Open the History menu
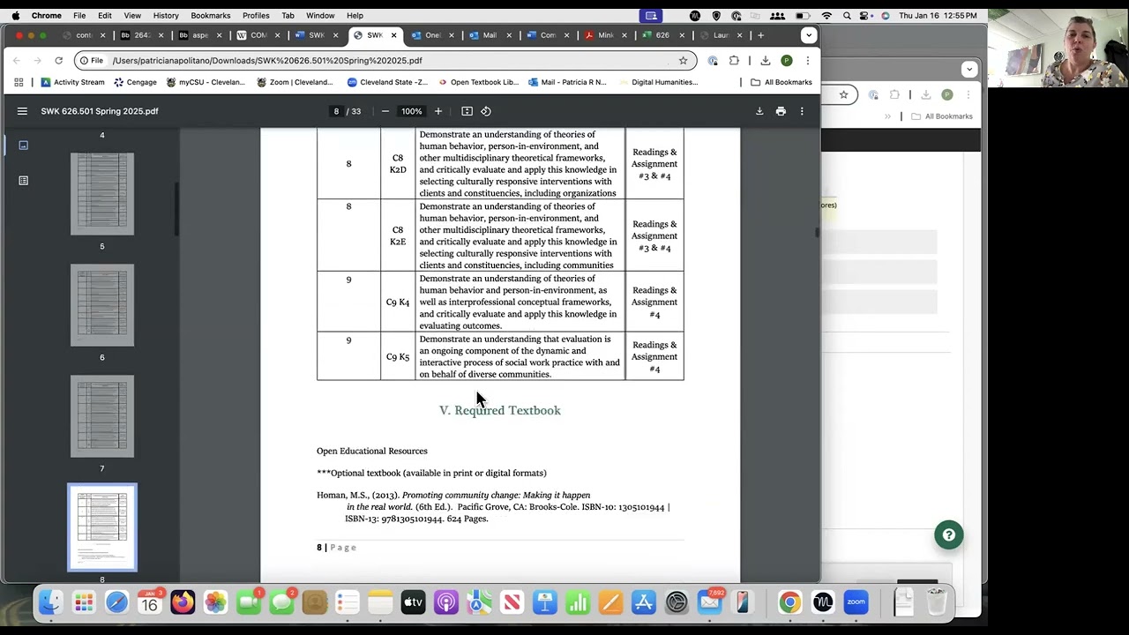The height and width of the screenshot is (635, 1129). pyautogui.click(x=166, y=16)
